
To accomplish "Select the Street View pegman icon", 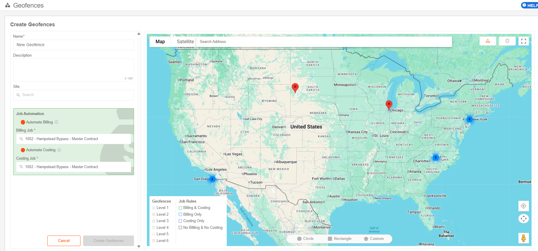I will coord(524,238).
